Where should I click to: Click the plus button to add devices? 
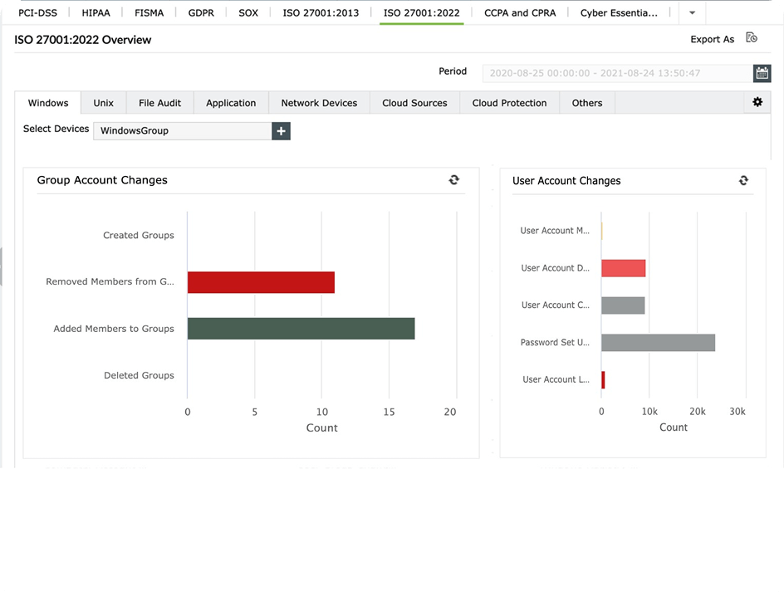pyautogui.click(x=281, y=130)
